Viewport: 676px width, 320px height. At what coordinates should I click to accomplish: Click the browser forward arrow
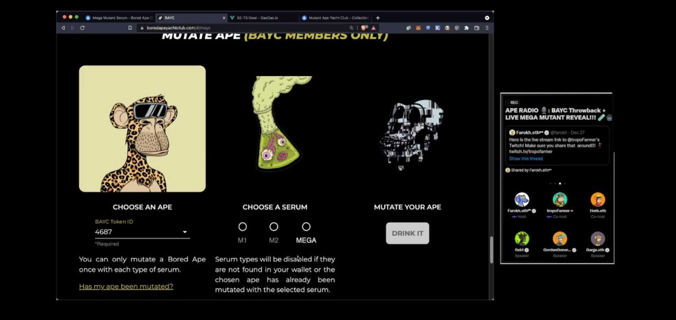73,27
